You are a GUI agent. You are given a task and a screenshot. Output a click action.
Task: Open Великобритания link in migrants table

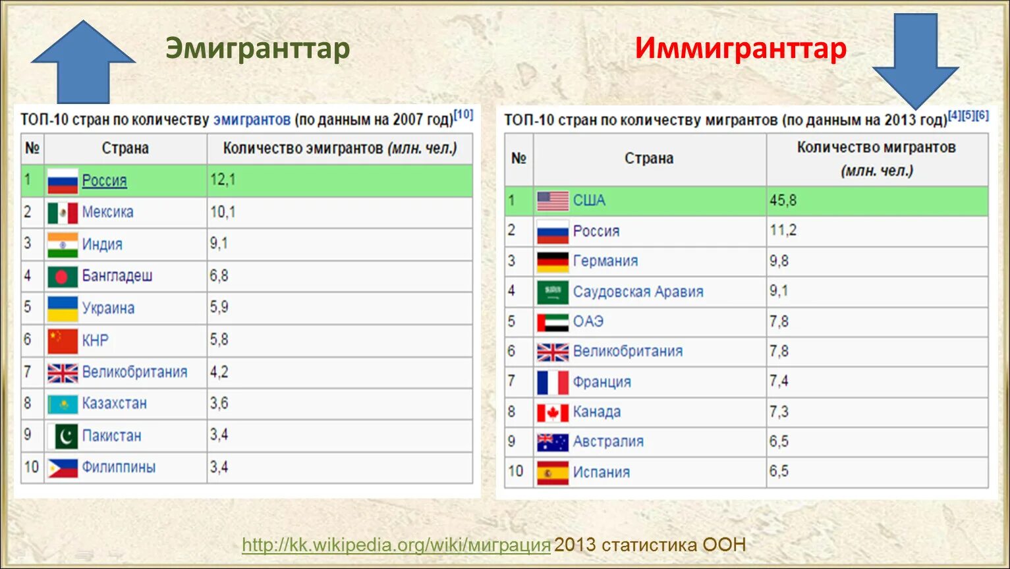pos(628,352)
